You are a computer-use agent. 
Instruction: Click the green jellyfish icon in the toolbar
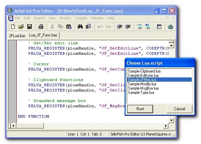coord(171,27)
